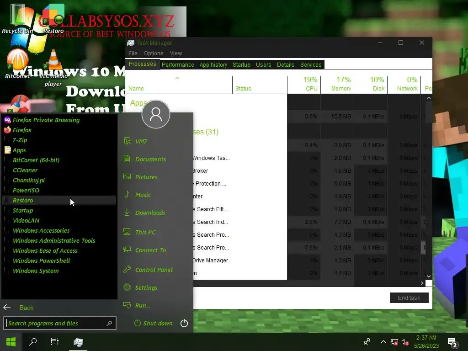Sort processes by Network column
The image size is (468, 351).
click(x=404, y=85)
